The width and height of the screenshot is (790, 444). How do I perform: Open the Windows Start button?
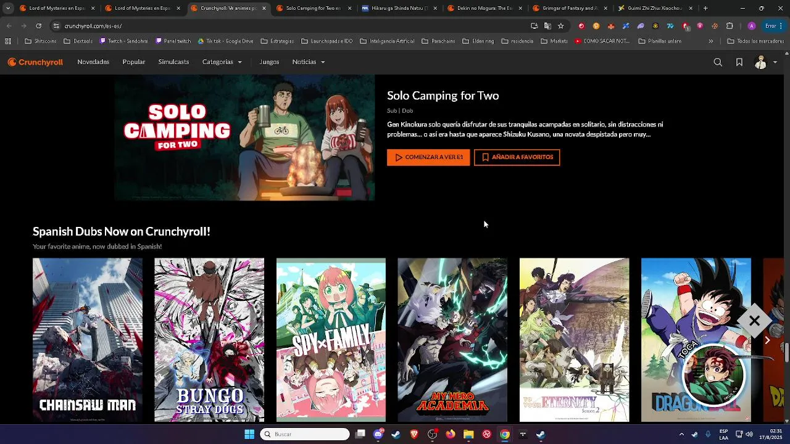click(x=249, y=434)
